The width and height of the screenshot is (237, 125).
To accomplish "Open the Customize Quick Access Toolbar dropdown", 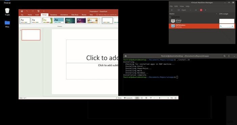I will [x=44, y=11].
